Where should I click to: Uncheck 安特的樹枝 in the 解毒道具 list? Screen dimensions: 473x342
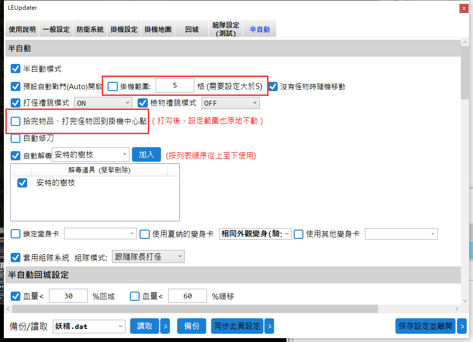pyautogui.click(x=22, y=183)
